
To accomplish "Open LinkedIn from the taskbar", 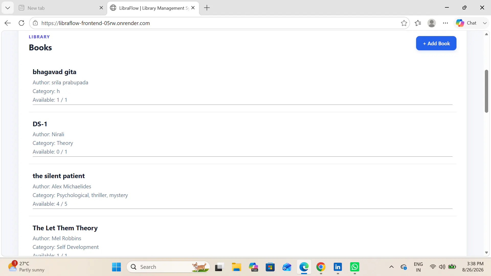I will point(338,267).
